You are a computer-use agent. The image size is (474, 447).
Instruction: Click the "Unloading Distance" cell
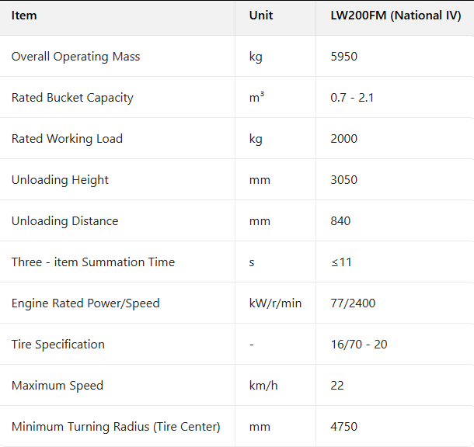click(64, 221)
